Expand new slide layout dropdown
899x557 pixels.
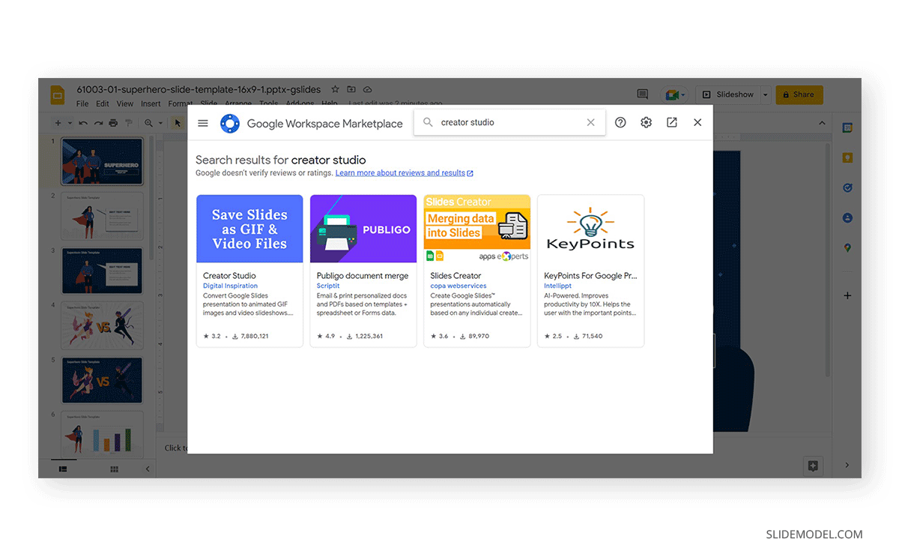[70, 123]
